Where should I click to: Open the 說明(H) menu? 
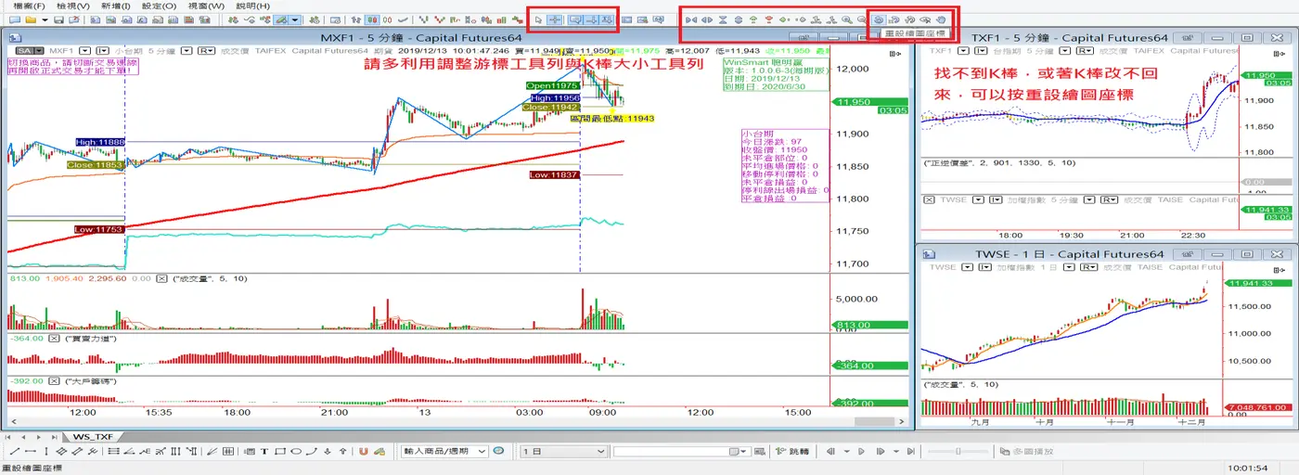coord(252,6)
